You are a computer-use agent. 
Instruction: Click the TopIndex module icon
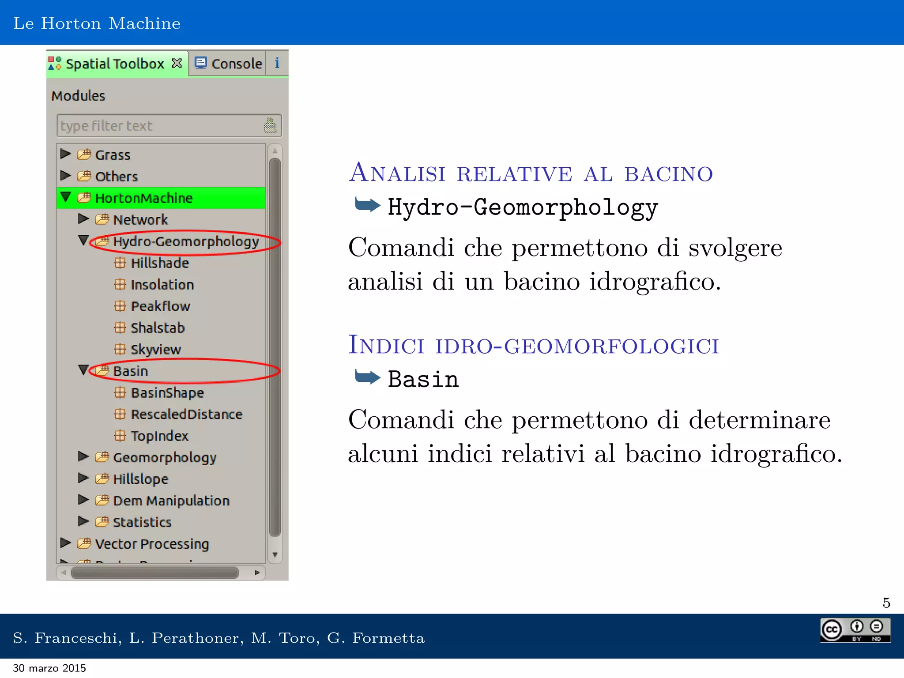click(x=120, y=436)
